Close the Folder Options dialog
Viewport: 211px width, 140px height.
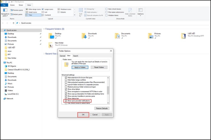(111, 51)
